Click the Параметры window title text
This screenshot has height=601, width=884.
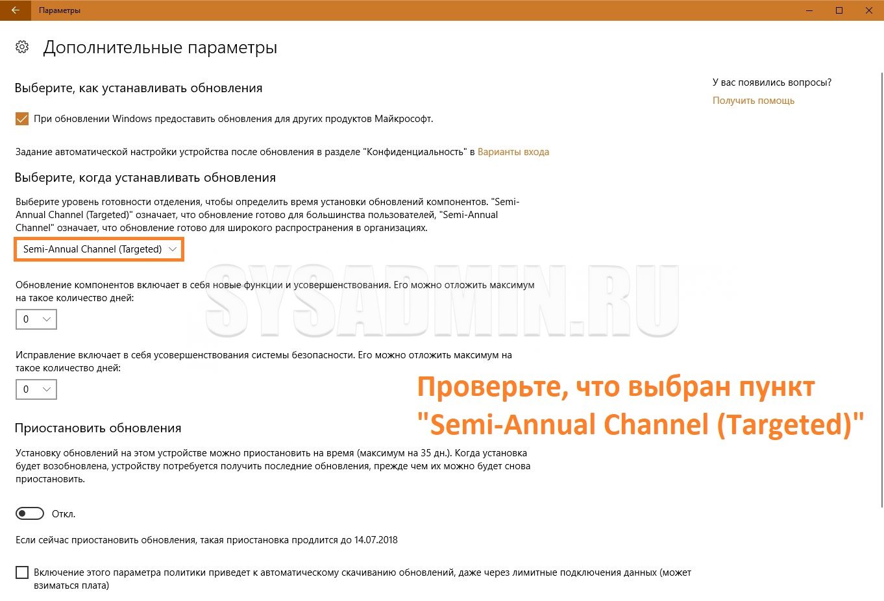[60, 10]
